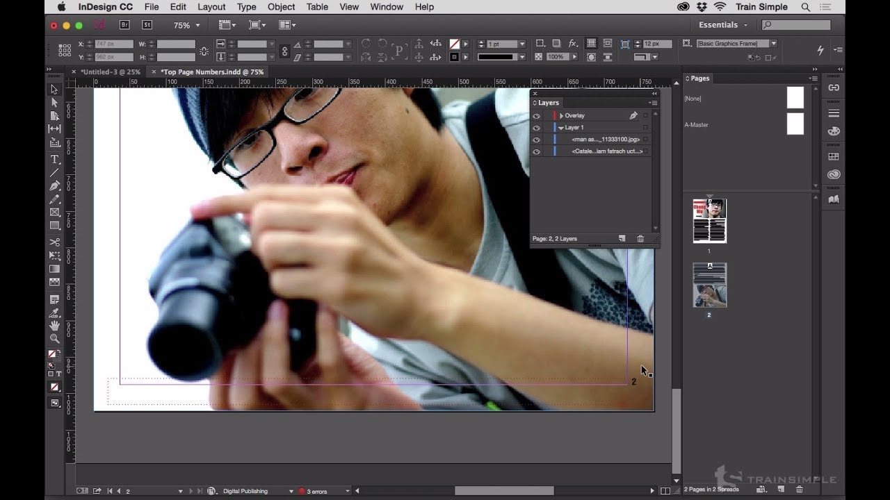
Task: Open the Layout menu
Action: click(211, 7)
